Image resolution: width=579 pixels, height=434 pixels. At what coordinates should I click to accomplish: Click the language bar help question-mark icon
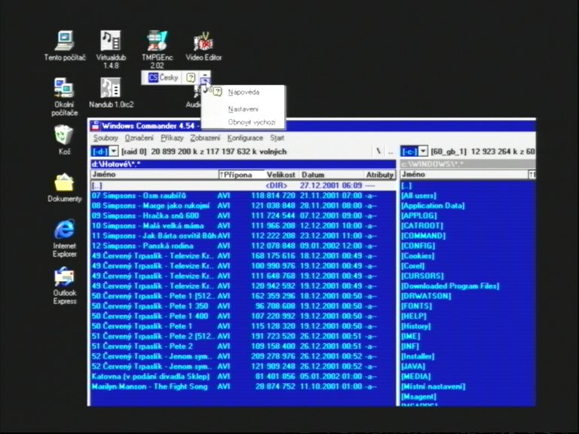[191, 78]
